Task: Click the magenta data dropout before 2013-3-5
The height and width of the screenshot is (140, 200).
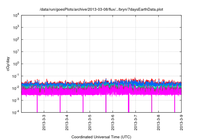Action: pos(83,103)
